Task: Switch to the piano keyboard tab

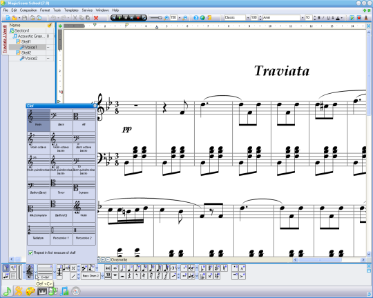Action: tap(41, 291)
